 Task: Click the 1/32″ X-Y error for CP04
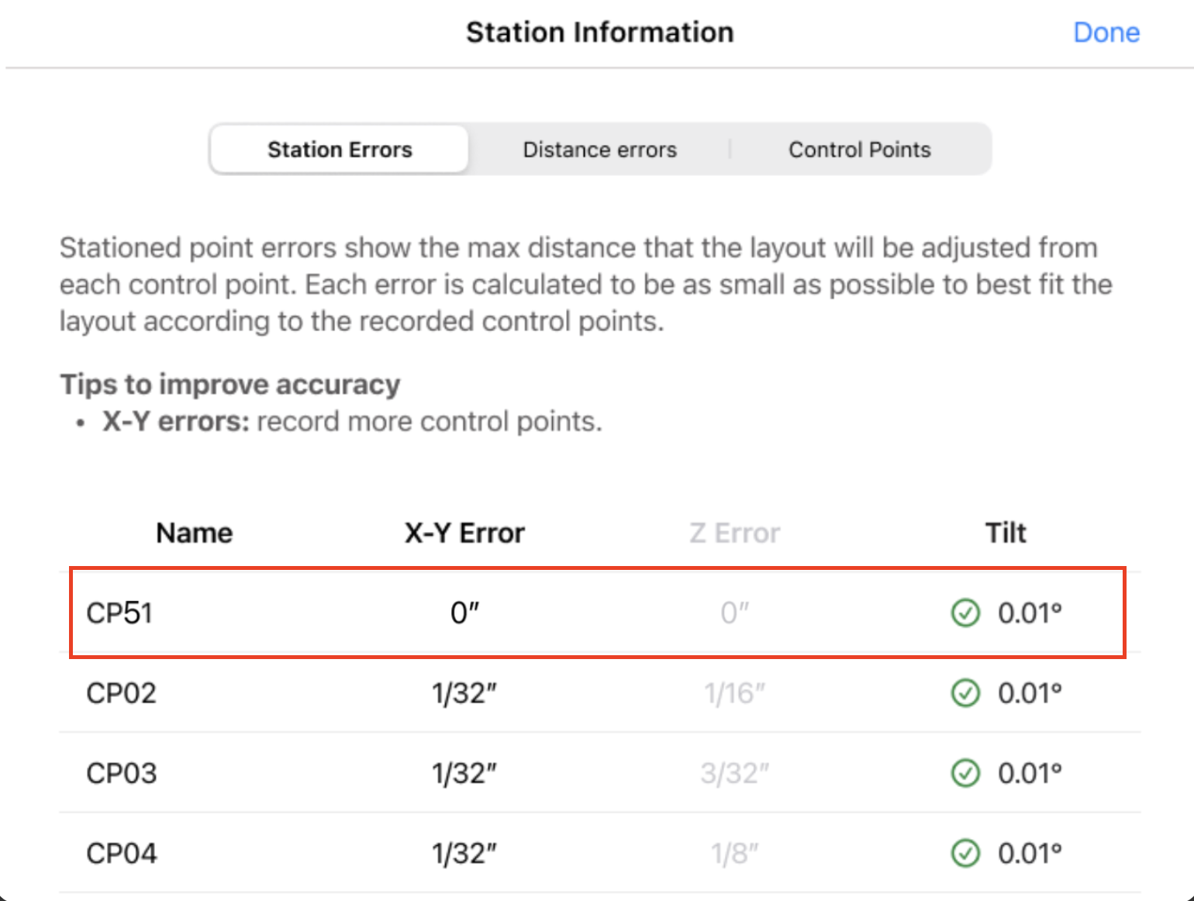[x=464, y=853]
